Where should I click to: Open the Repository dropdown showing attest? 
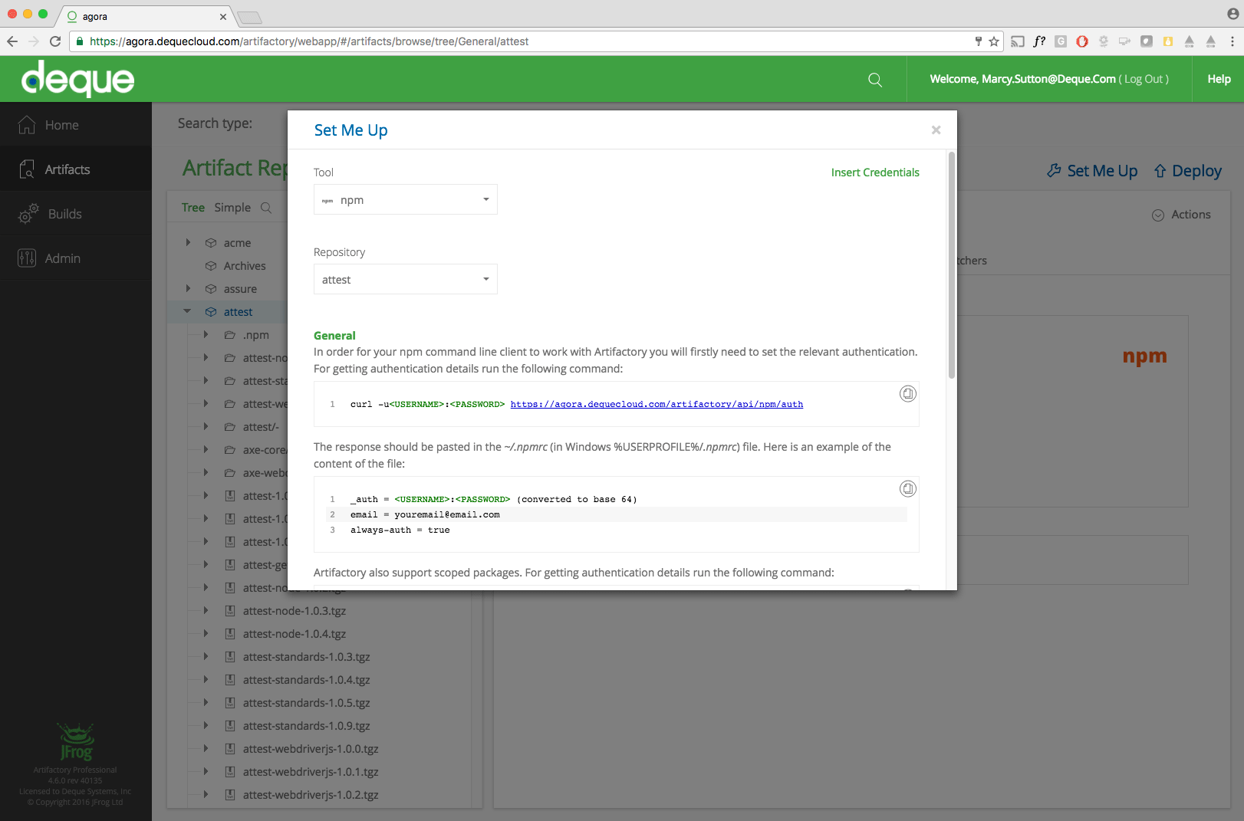click(x=405, y=279)
